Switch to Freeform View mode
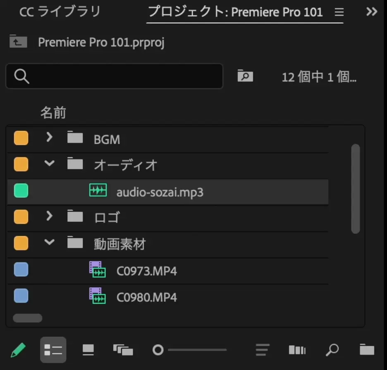387x370 pixels. (122, 350)
